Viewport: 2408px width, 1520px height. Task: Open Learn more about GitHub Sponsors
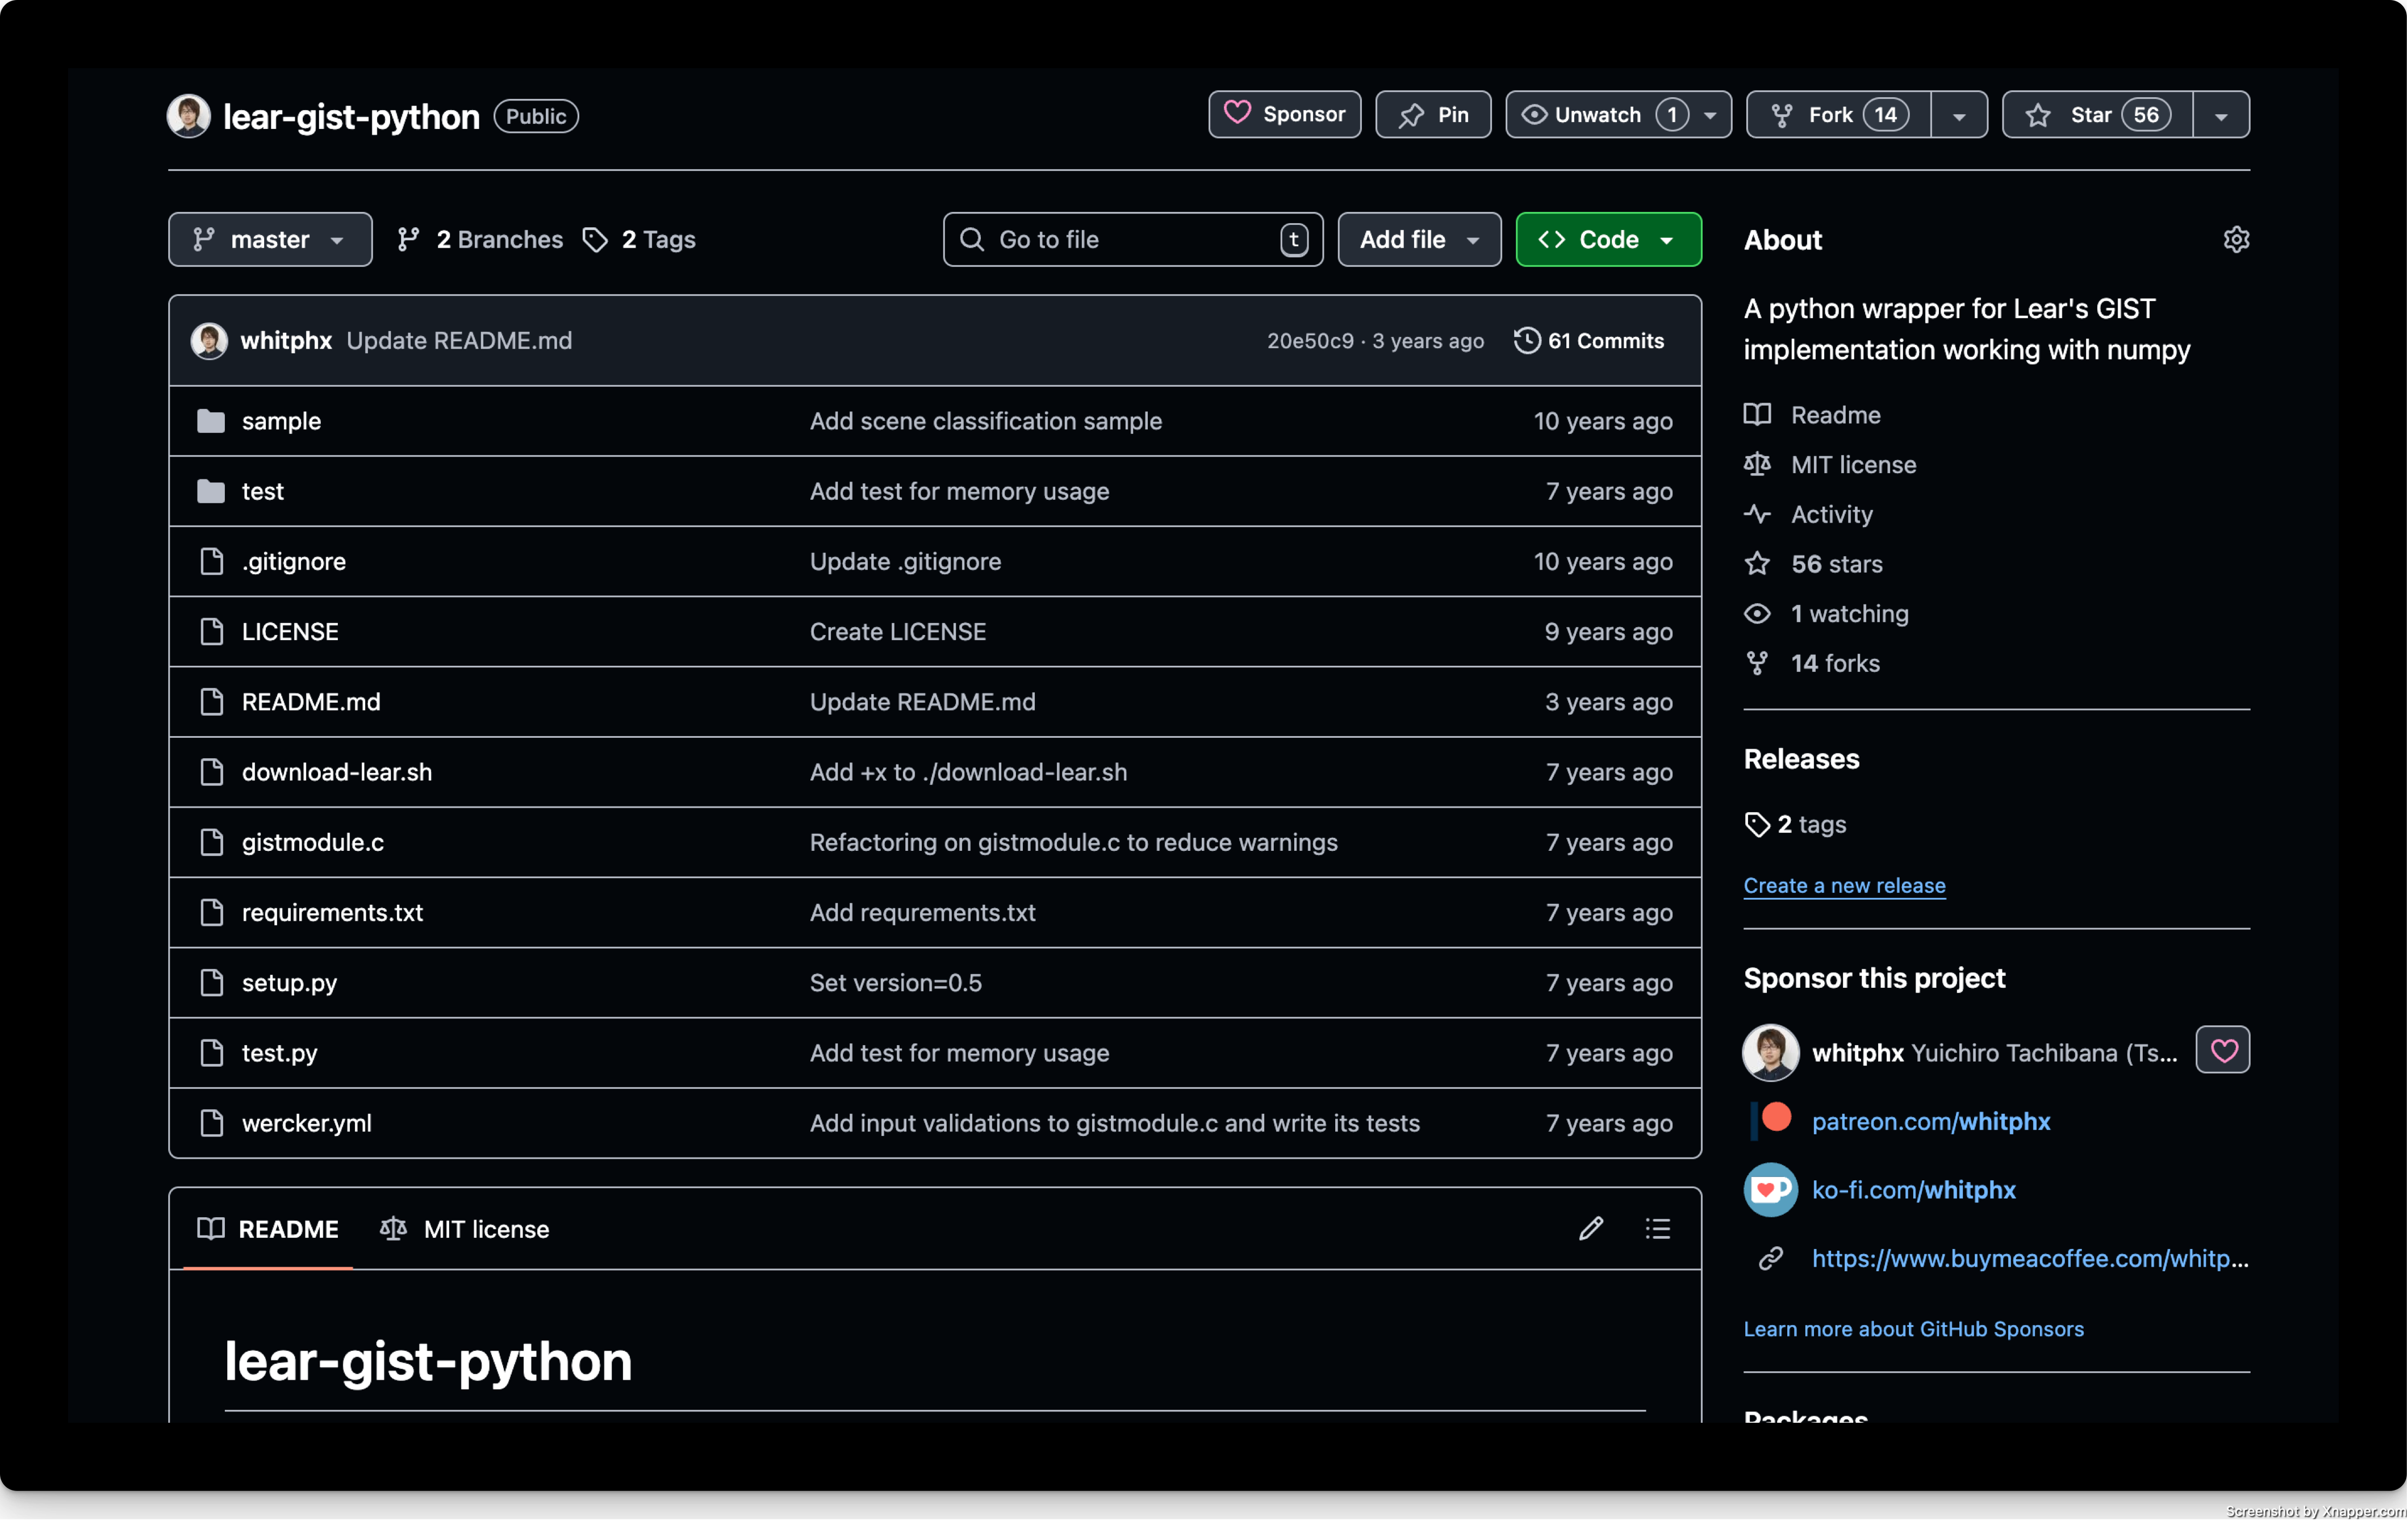coord(1913,1329)
